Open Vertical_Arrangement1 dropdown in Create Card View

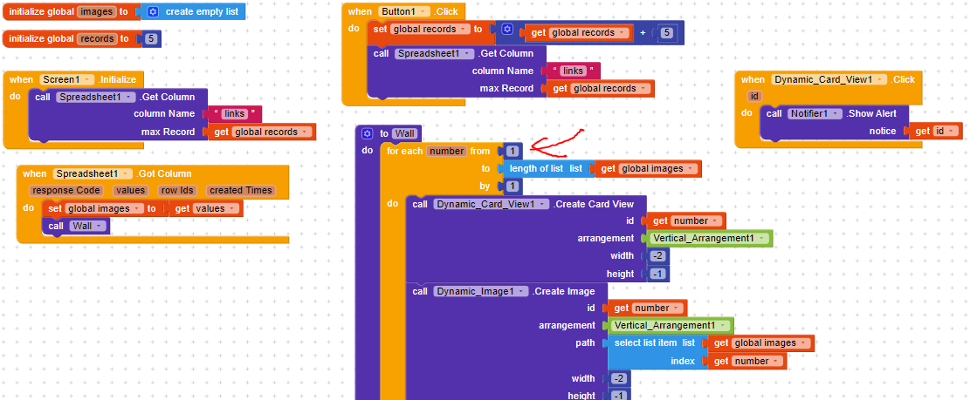pyautogui.click(x=761, y=238)
